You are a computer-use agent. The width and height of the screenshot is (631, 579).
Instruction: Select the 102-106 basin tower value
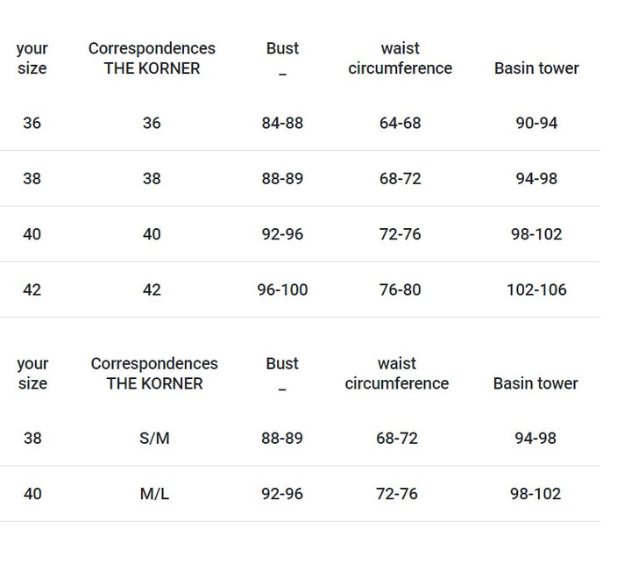[x=536, y=289]
